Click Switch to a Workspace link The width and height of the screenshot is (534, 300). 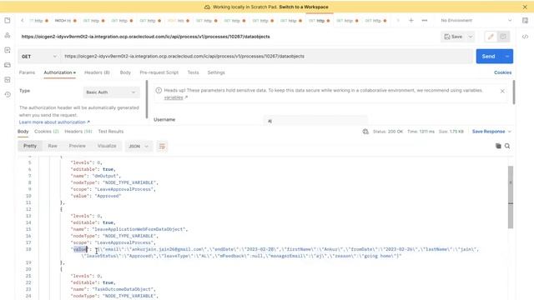304,7
